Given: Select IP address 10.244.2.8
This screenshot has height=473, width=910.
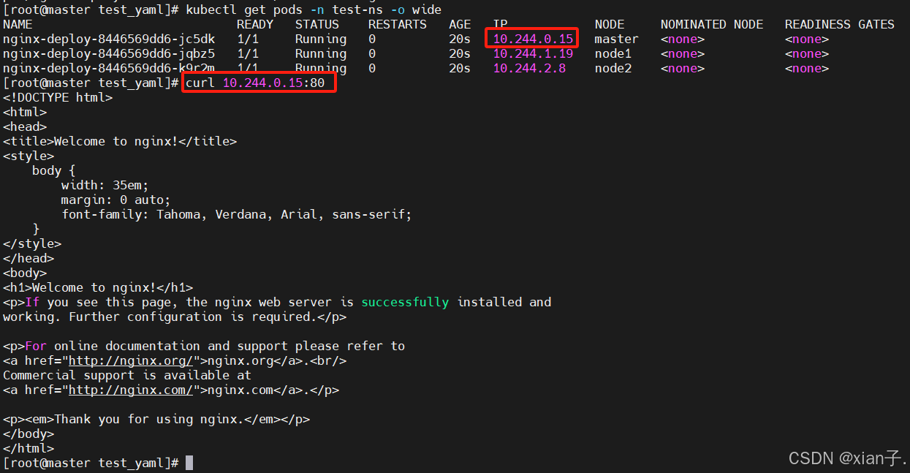Looking at the screenshot, I should pyautogui.click(x=529, y=68).
